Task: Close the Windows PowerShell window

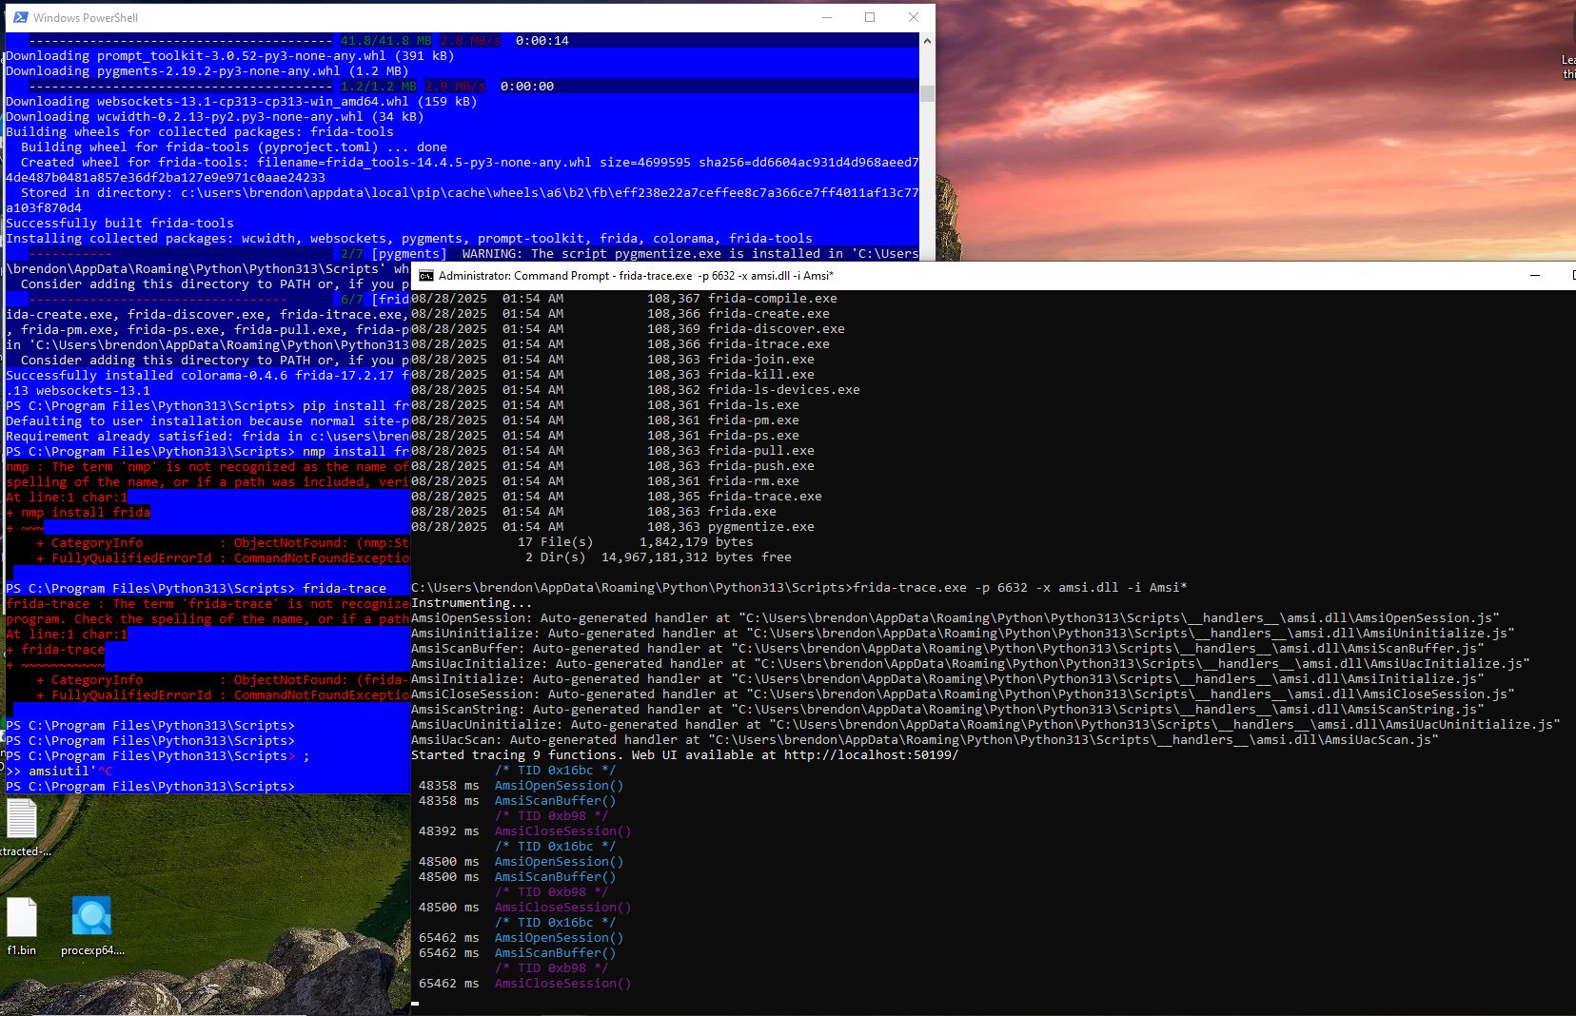Action: click(914, 17)
